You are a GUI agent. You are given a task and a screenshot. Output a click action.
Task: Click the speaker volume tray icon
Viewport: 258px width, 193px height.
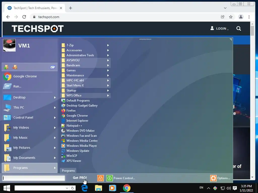click(x=229, y=188)
